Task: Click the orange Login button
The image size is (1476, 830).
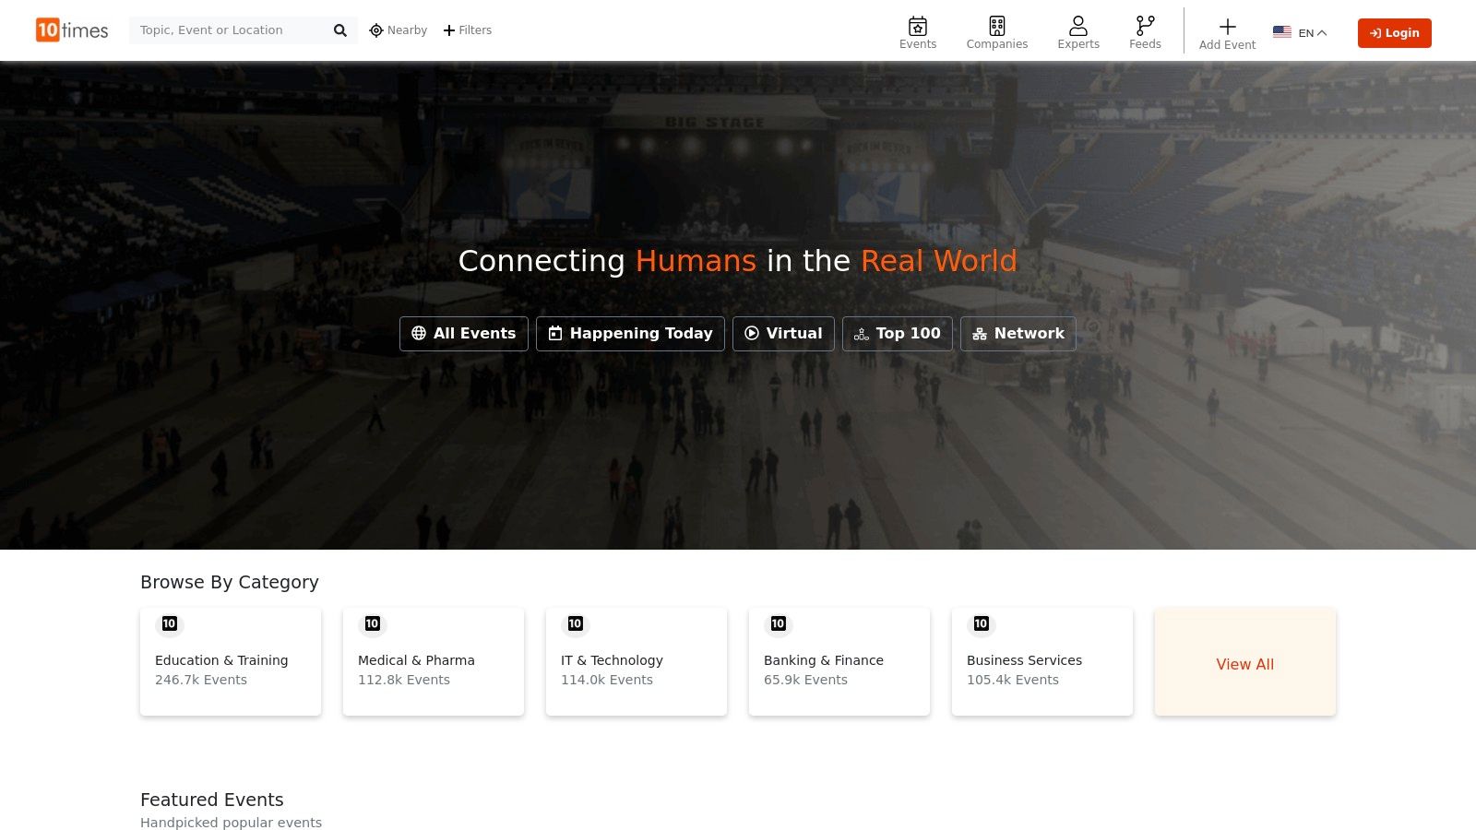Action: [x=1394, y=33]
